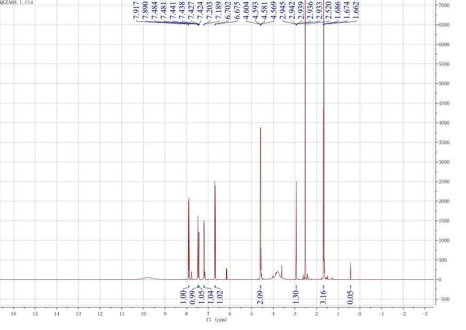Select the 4.569 peak label
The image size is (466, 330).
pyautogui.click(x=274, y=10)
